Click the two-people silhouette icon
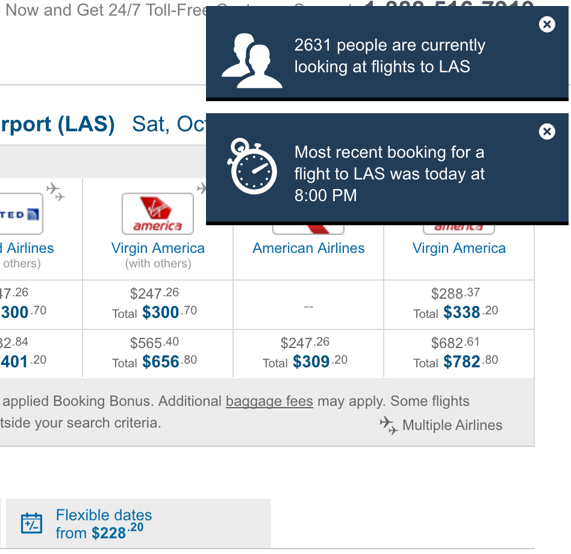Viewport: 571px width, 554px height. coord(252,61)
